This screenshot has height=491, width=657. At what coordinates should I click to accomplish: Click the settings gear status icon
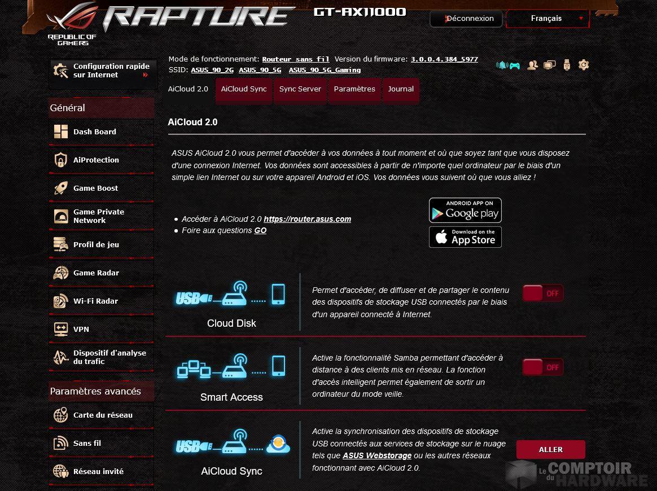583,64
